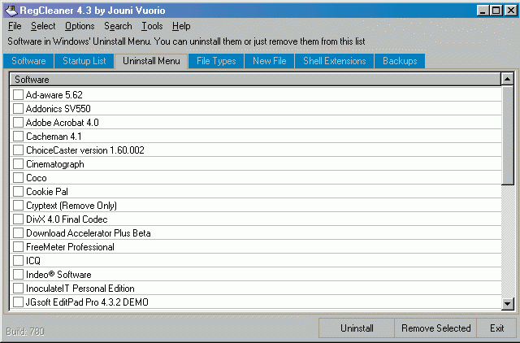The image size is (520, 343).
Task: Check InoculateIT Personal Edition checkbox
Action: click(x=18, y=289)
